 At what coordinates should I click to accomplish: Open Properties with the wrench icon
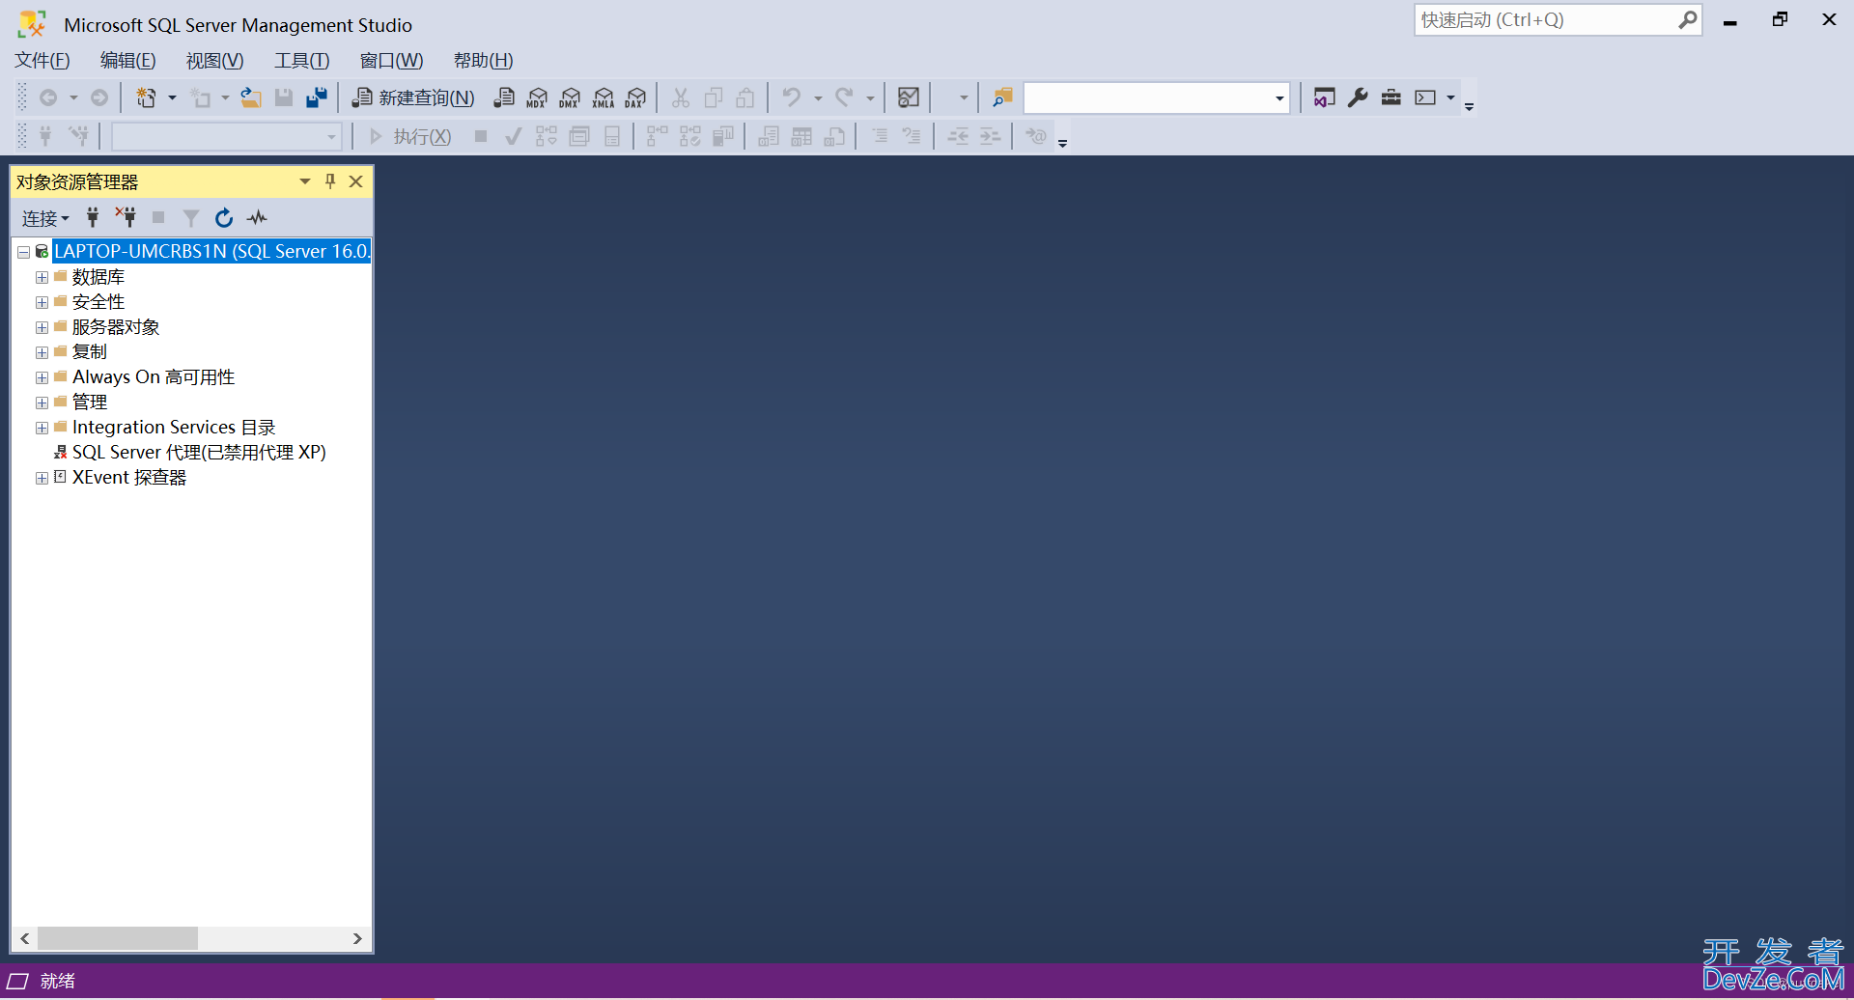coord(1358,97)
